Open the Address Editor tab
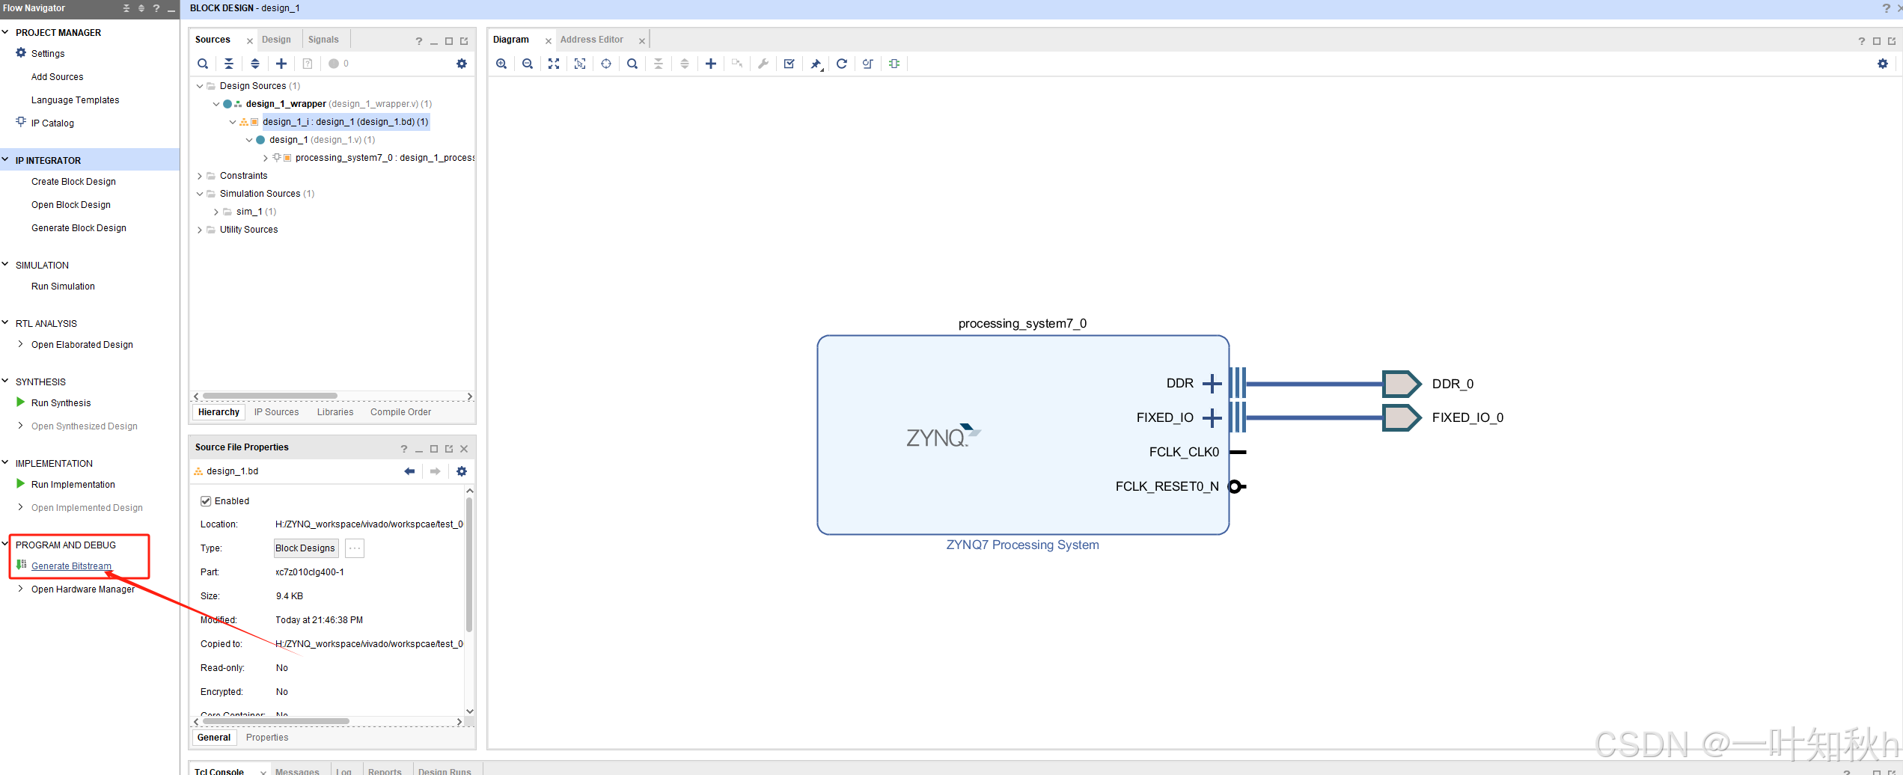The width and height of the screenshot is (1903, 775). tap(592, 40)
